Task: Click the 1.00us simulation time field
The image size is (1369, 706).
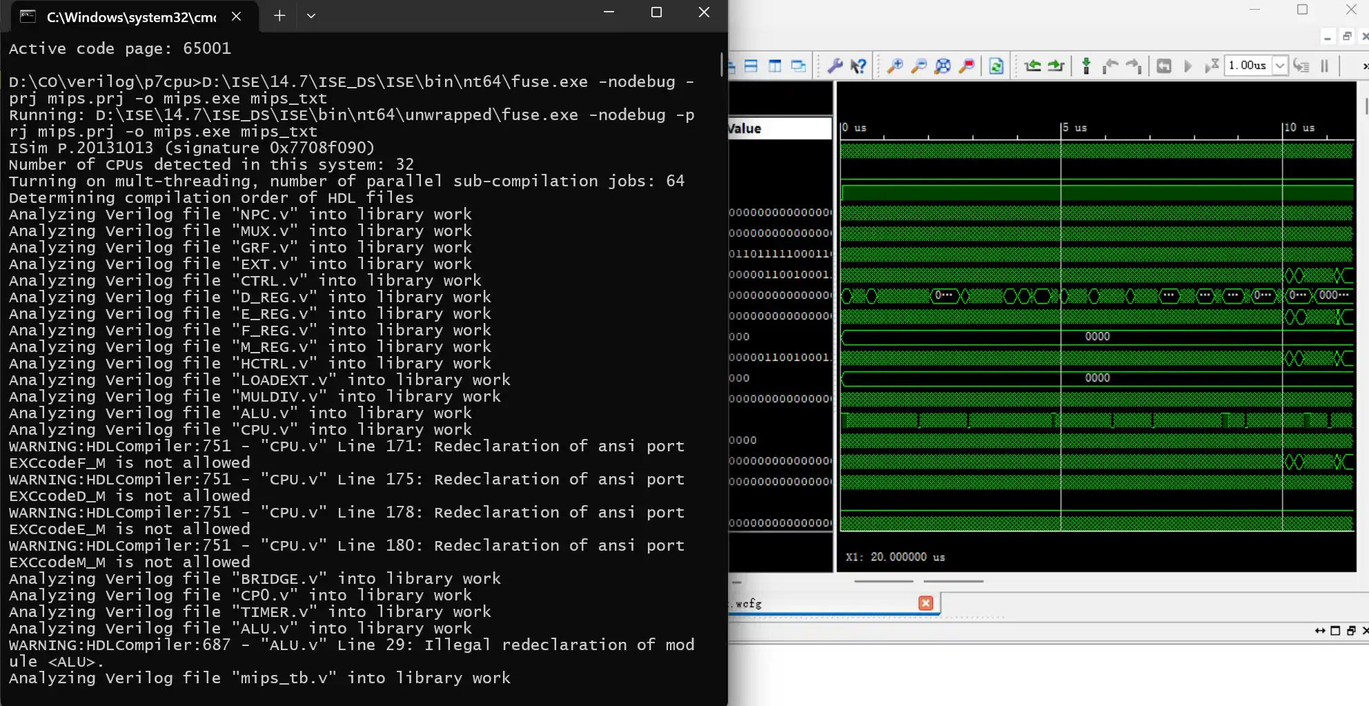Action: tap(1248, 66)
